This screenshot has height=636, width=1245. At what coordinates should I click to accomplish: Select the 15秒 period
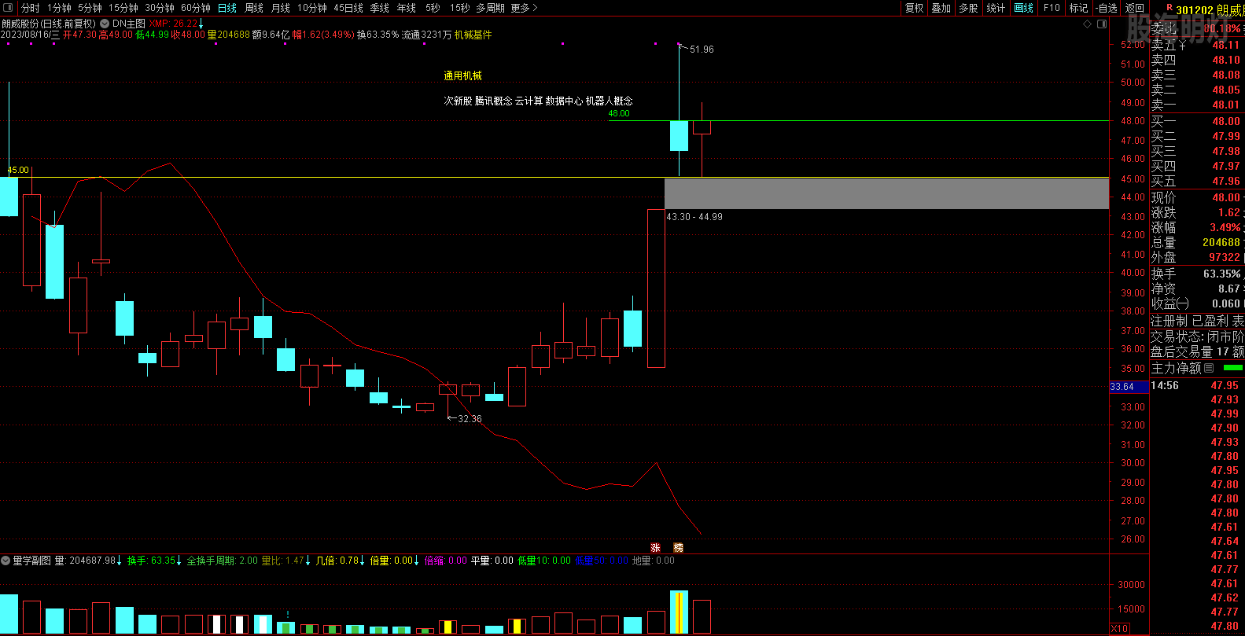(460, 8)
